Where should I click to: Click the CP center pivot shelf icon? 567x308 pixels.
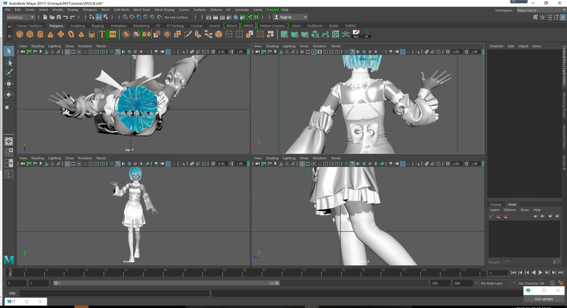pos(366,34)
